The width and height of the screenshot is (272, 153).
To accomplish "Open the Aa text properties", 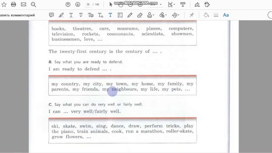I will point(226,15).
